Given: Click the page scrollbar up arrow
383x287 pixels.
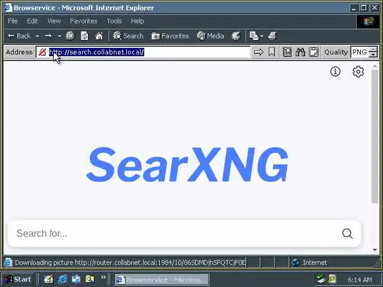Looking at the screenshot, I should pos(375,66).
